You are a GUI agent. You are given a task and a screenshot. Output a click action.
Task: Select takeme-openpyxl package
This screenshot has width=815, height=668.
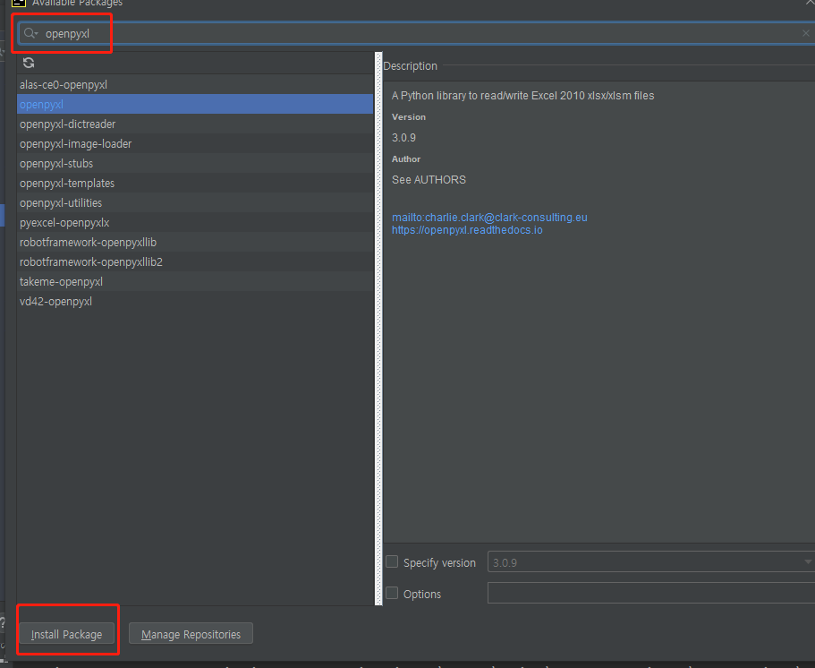195,282
